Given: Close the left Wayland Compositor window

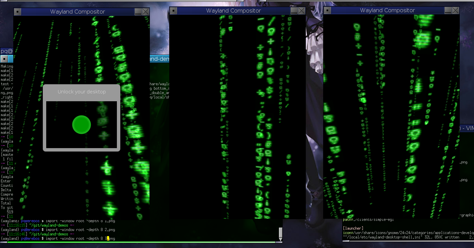Looking at the screenshot, I should point(145,12).
